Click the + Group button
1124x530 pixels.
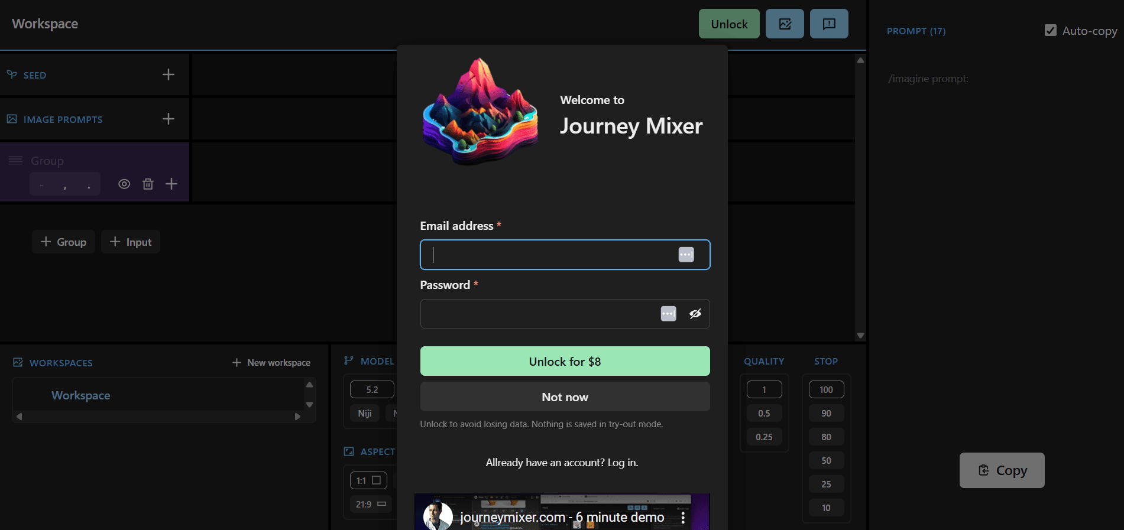[x=63, y=242]
